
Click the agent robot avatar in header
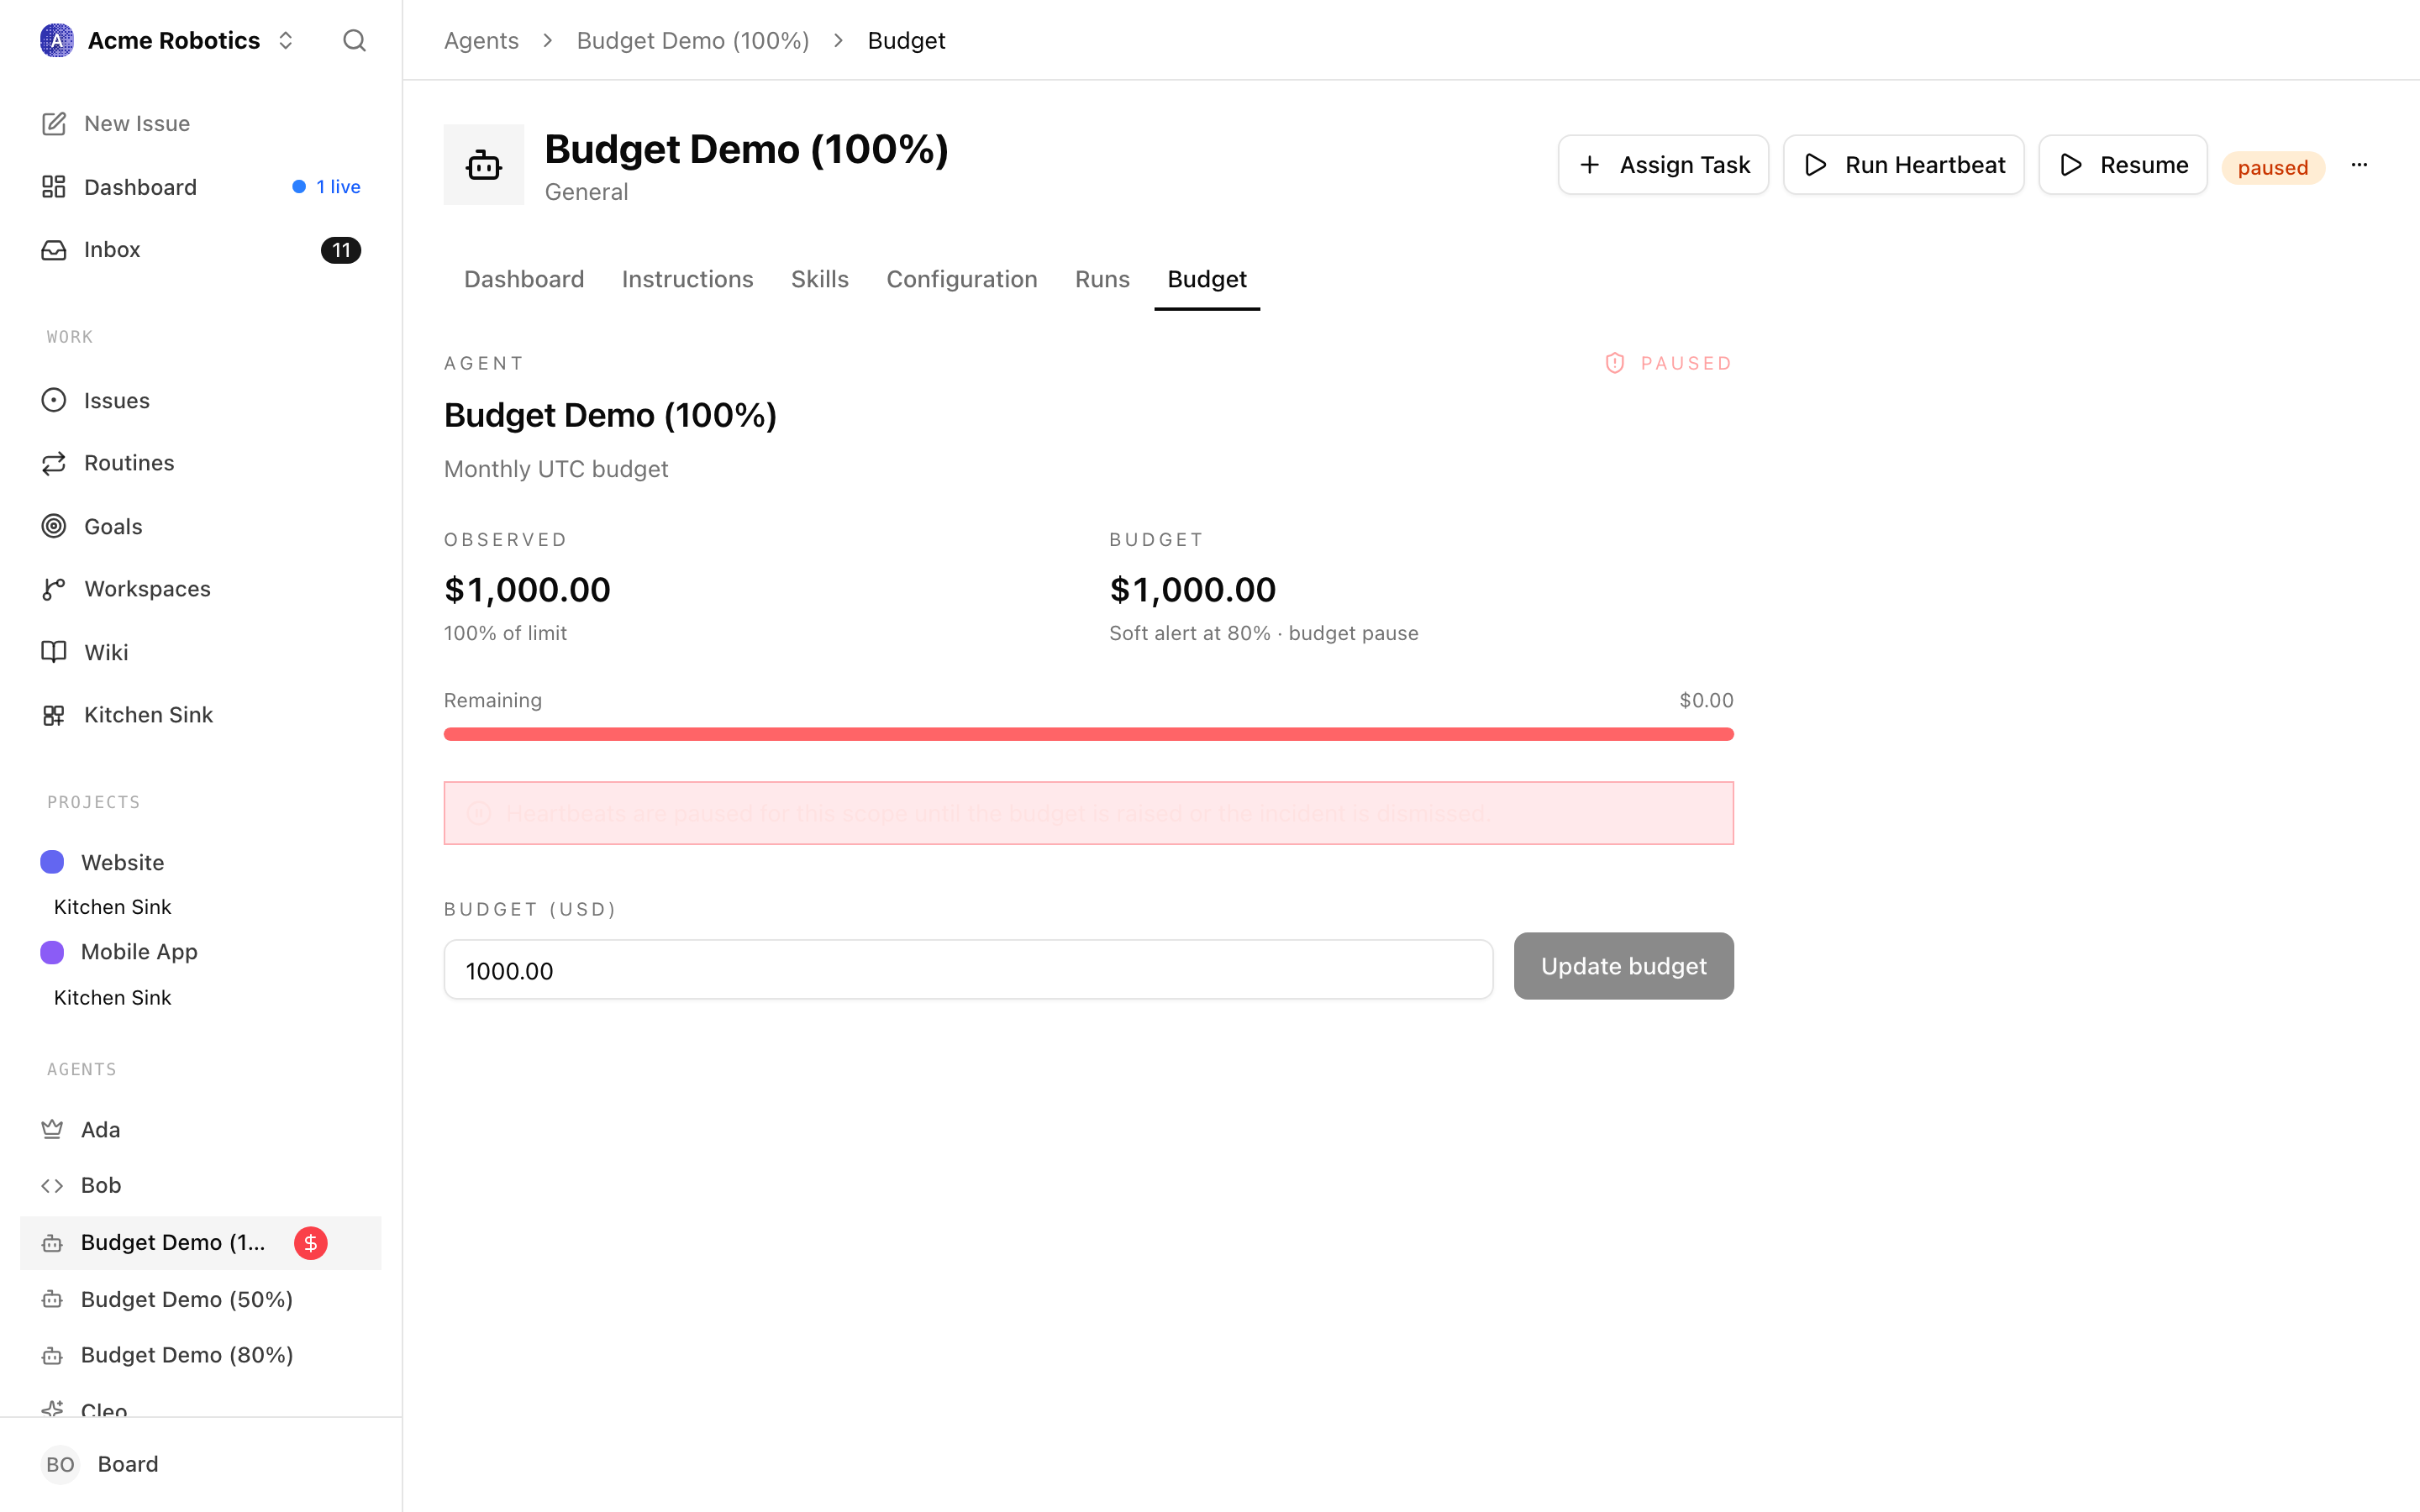point(484,164)
